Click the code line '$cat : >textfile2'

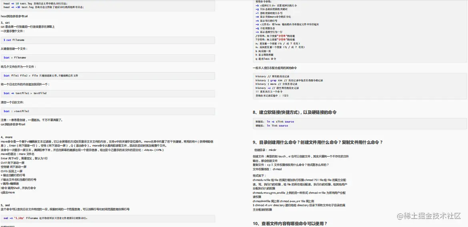click(x=16, y=111)
